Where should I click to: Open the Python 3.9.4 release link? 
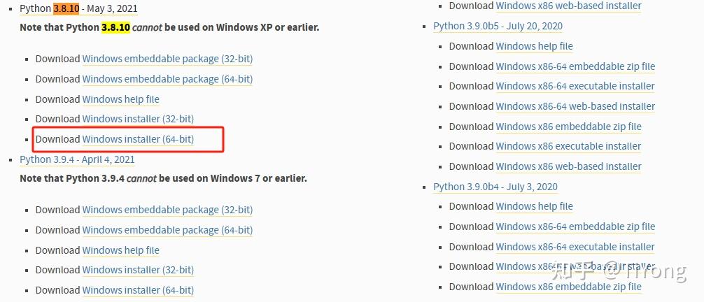click(77, 159)
